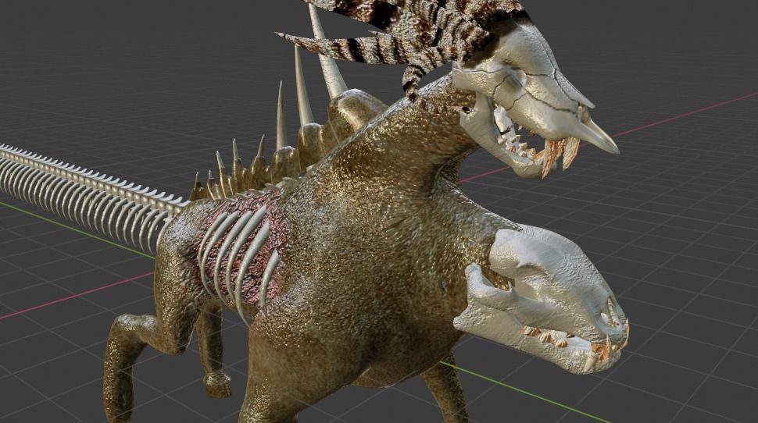Select the lower bear-like skull head
This screenshot has width=758, height=423.
(542, 300)
